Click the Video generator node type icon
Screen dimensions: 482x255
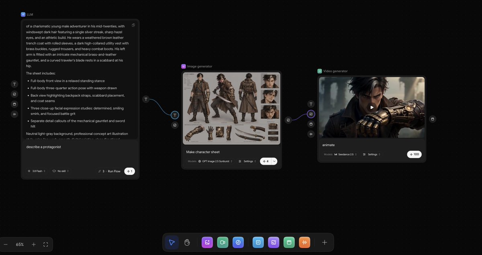pyautogui.click(x=320, y=71)
